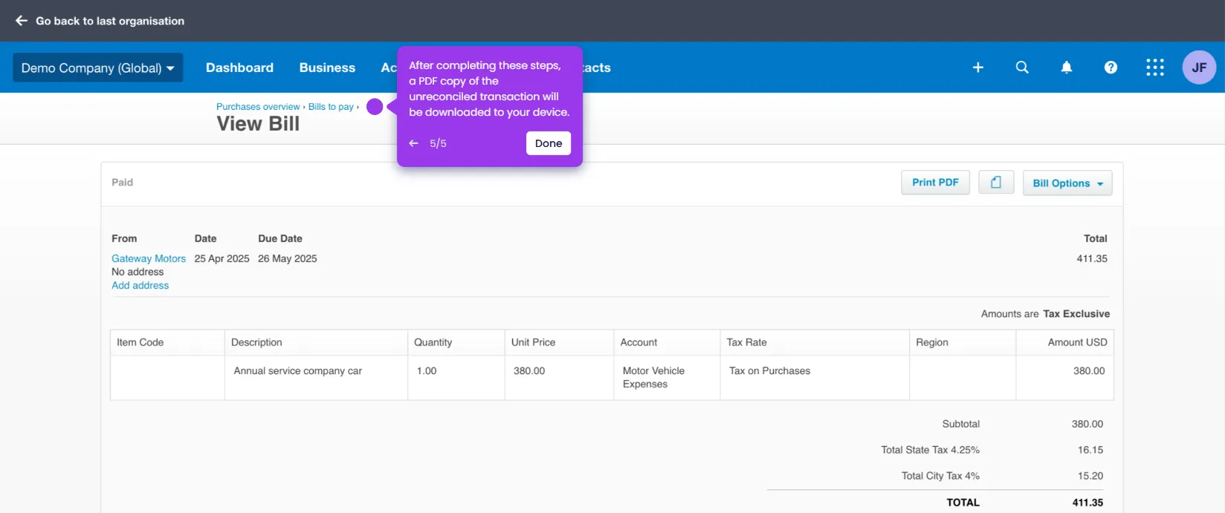This screenshot has width=1225, height=513.
Task: Click the top Total value 411.35
Action: (1092, 258)
